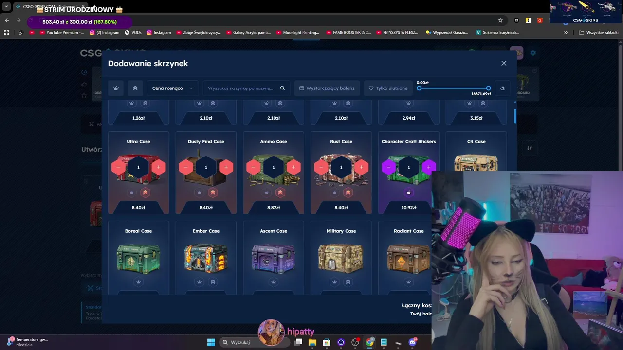Click the crown icon under Radiant Case
623x350 pixels.
click(x=409, y=282)
